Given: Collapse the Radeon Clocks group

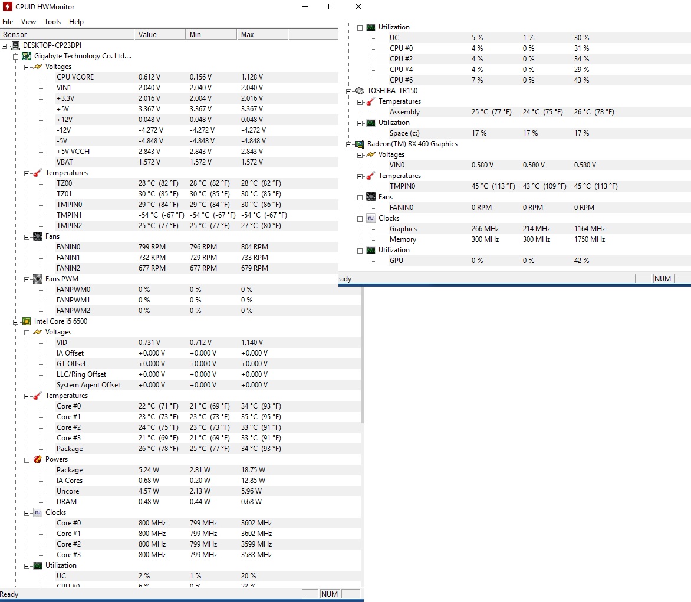Looking at the screenshot, I should pos(360,219).
